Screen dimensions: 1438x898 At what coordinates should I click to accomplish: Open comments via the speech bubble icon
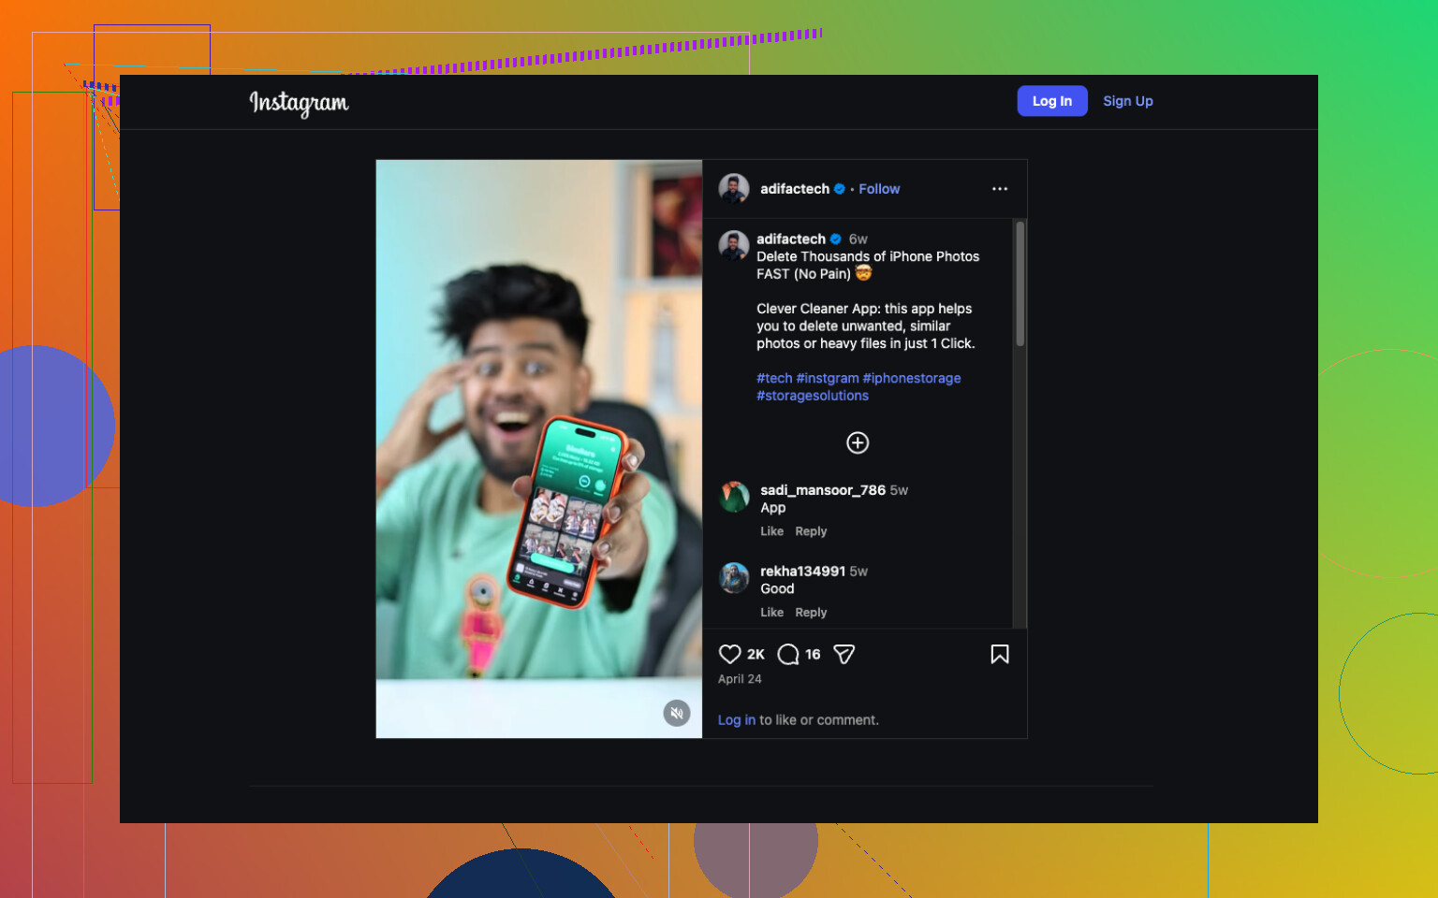click(x=788, y=654)
